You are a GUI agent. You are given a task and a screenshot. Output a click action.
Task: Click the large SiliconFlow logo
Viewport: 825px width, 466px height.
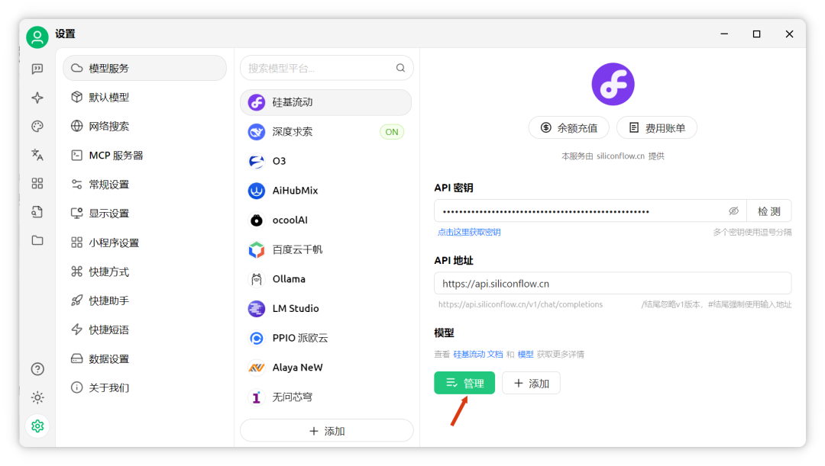tap(613, 84)
